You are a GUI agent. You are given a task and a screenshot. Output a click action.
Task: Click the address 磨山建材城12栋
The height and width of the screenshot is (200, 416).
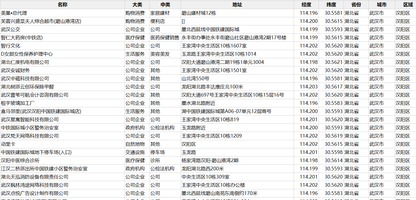click(x=237, y=13)
